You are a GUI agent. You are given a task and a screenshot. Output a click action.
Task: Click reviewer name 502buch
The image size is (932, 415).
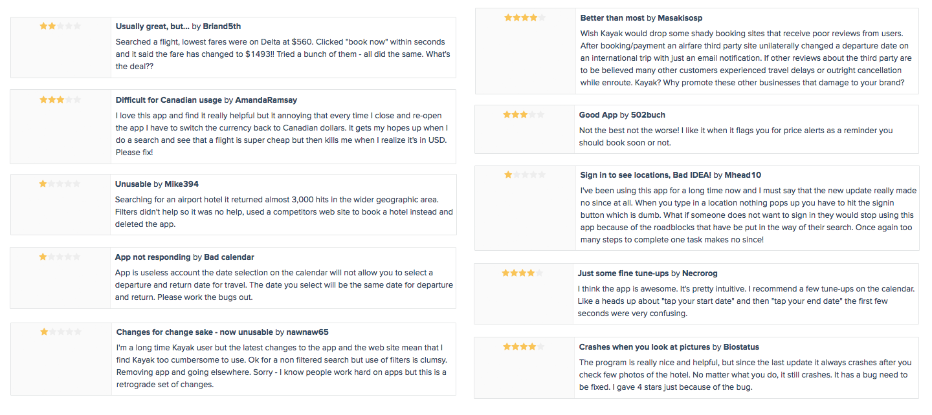point(647,115)
